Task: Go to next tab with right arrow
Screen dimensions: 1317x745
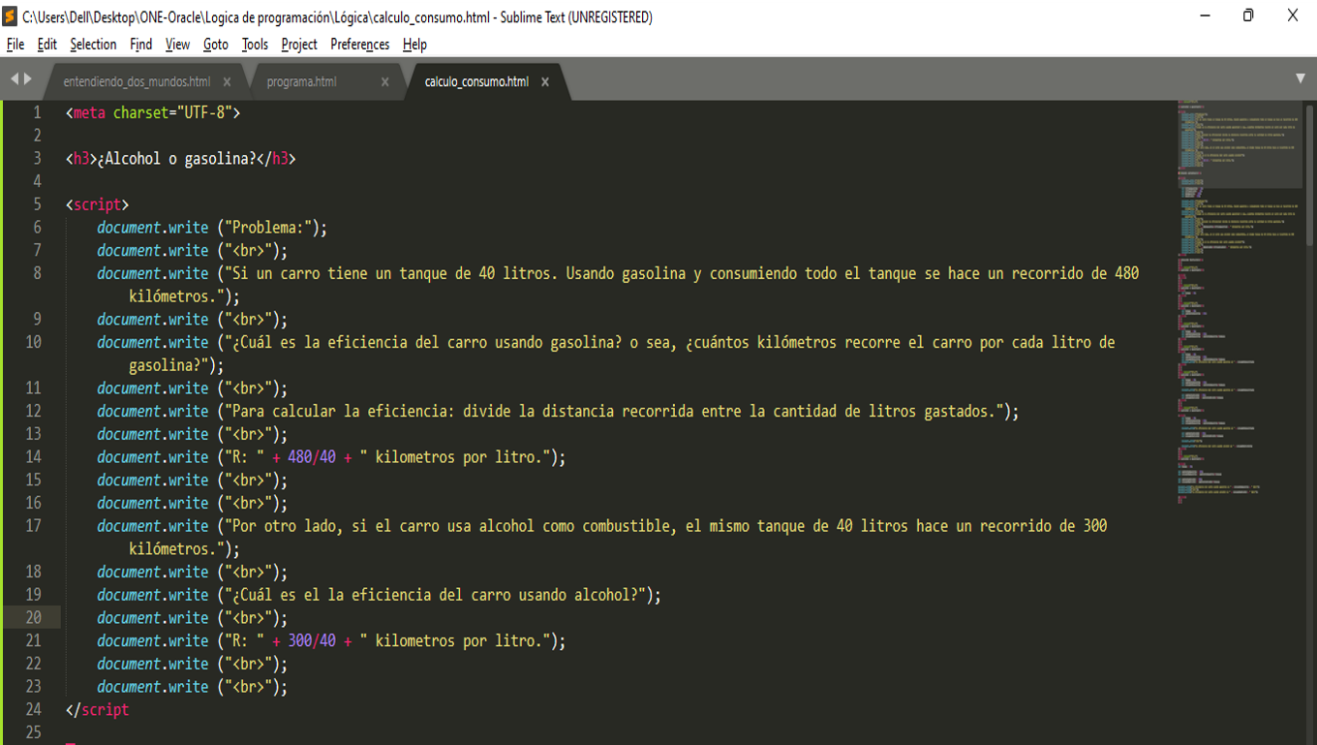Action: click(28, 79)
